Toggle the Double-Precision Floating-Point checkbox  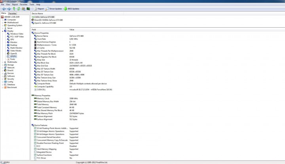(x=35, y=143)
